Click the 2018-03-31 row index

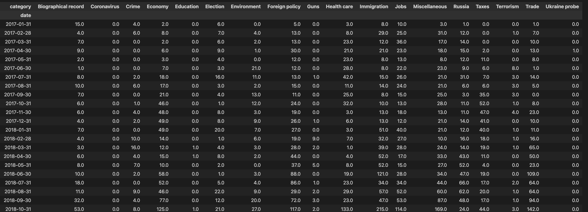click(x=18, y=147)
